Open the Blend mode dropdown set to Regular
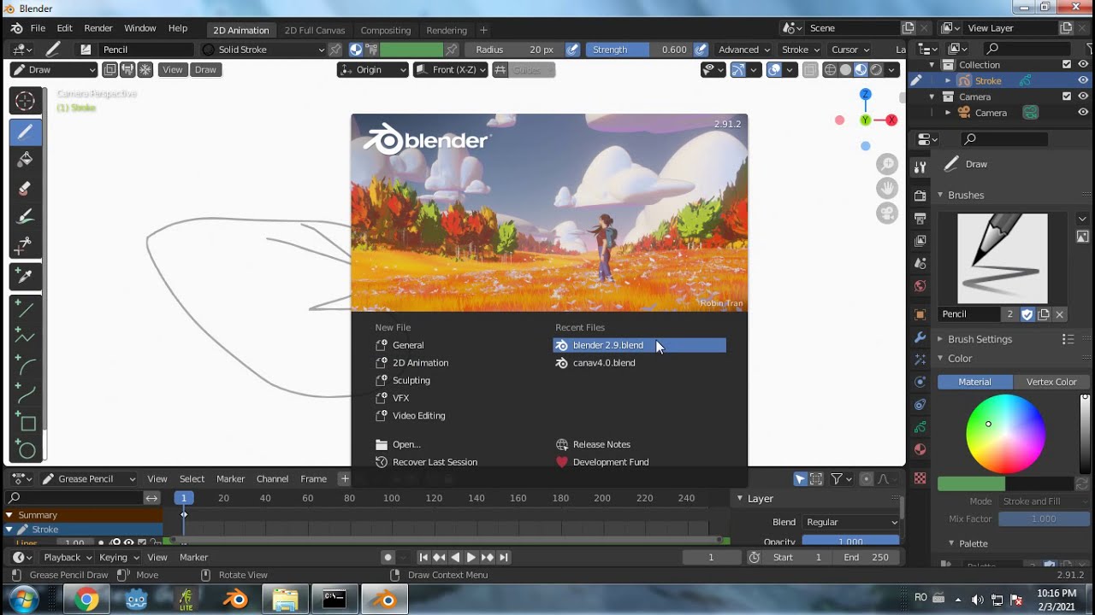Viewport: 1095px width, 615px height. tap(851, 522)
